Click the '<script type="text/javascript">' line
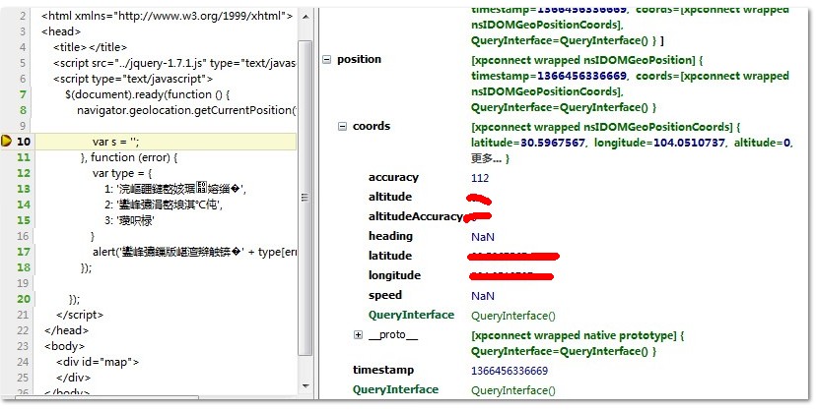816x410 pixels. pos(133,79)
